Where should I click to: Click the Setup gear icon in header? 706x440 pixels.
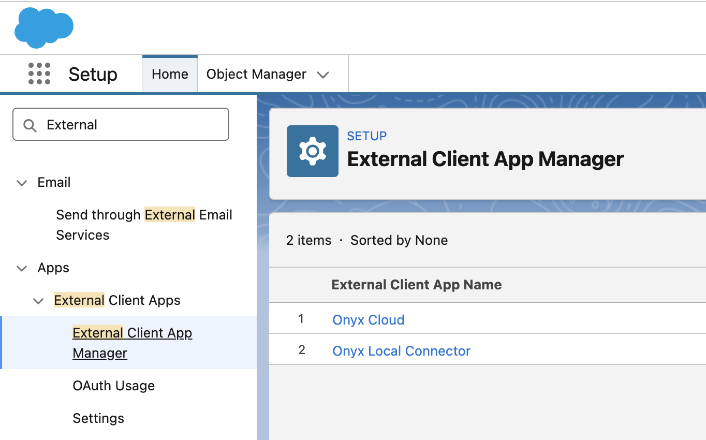pyautogui.click(x=313, y=151)
